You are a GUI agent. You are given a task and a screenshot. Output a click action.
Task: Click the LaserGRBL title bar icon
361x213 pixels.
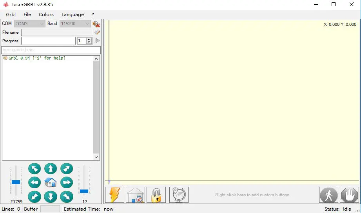tap(6, 4)
